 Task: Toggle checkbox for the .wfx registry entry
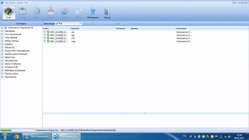[x=45, y=38]
